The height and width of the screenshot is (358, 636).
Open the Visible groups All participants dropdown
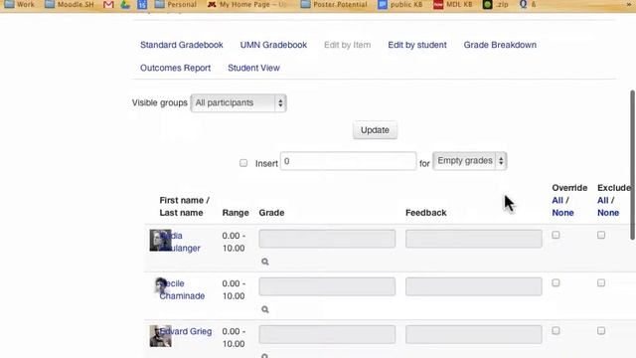[x=238, y=103]
